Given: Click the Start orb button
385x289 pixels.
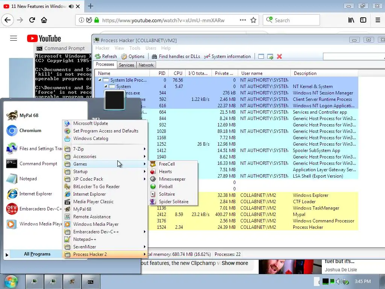Looking at the screenshot, I should coord(11,281).
